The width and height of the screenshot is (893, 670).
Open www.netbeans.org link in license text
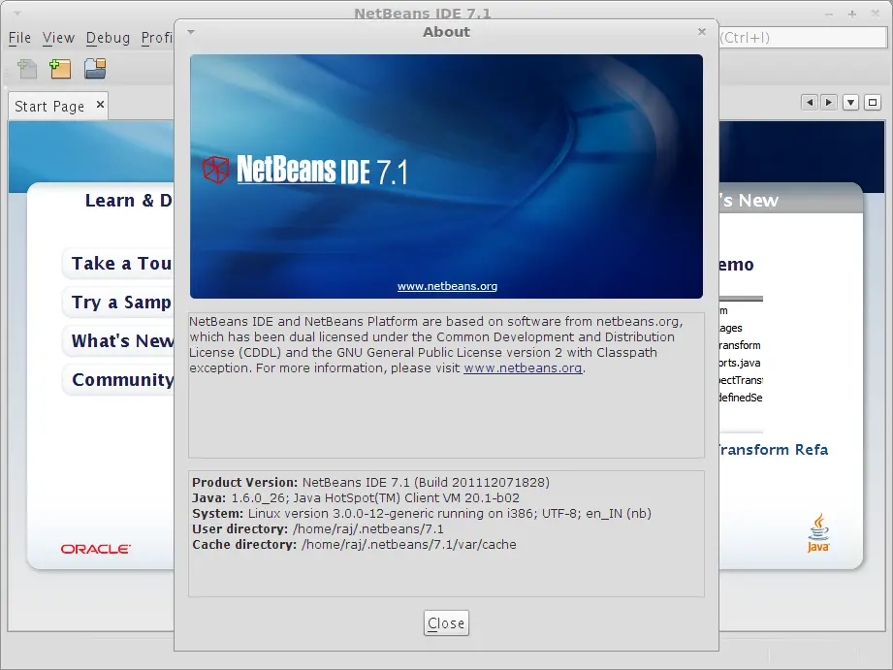tap(523, 368)
